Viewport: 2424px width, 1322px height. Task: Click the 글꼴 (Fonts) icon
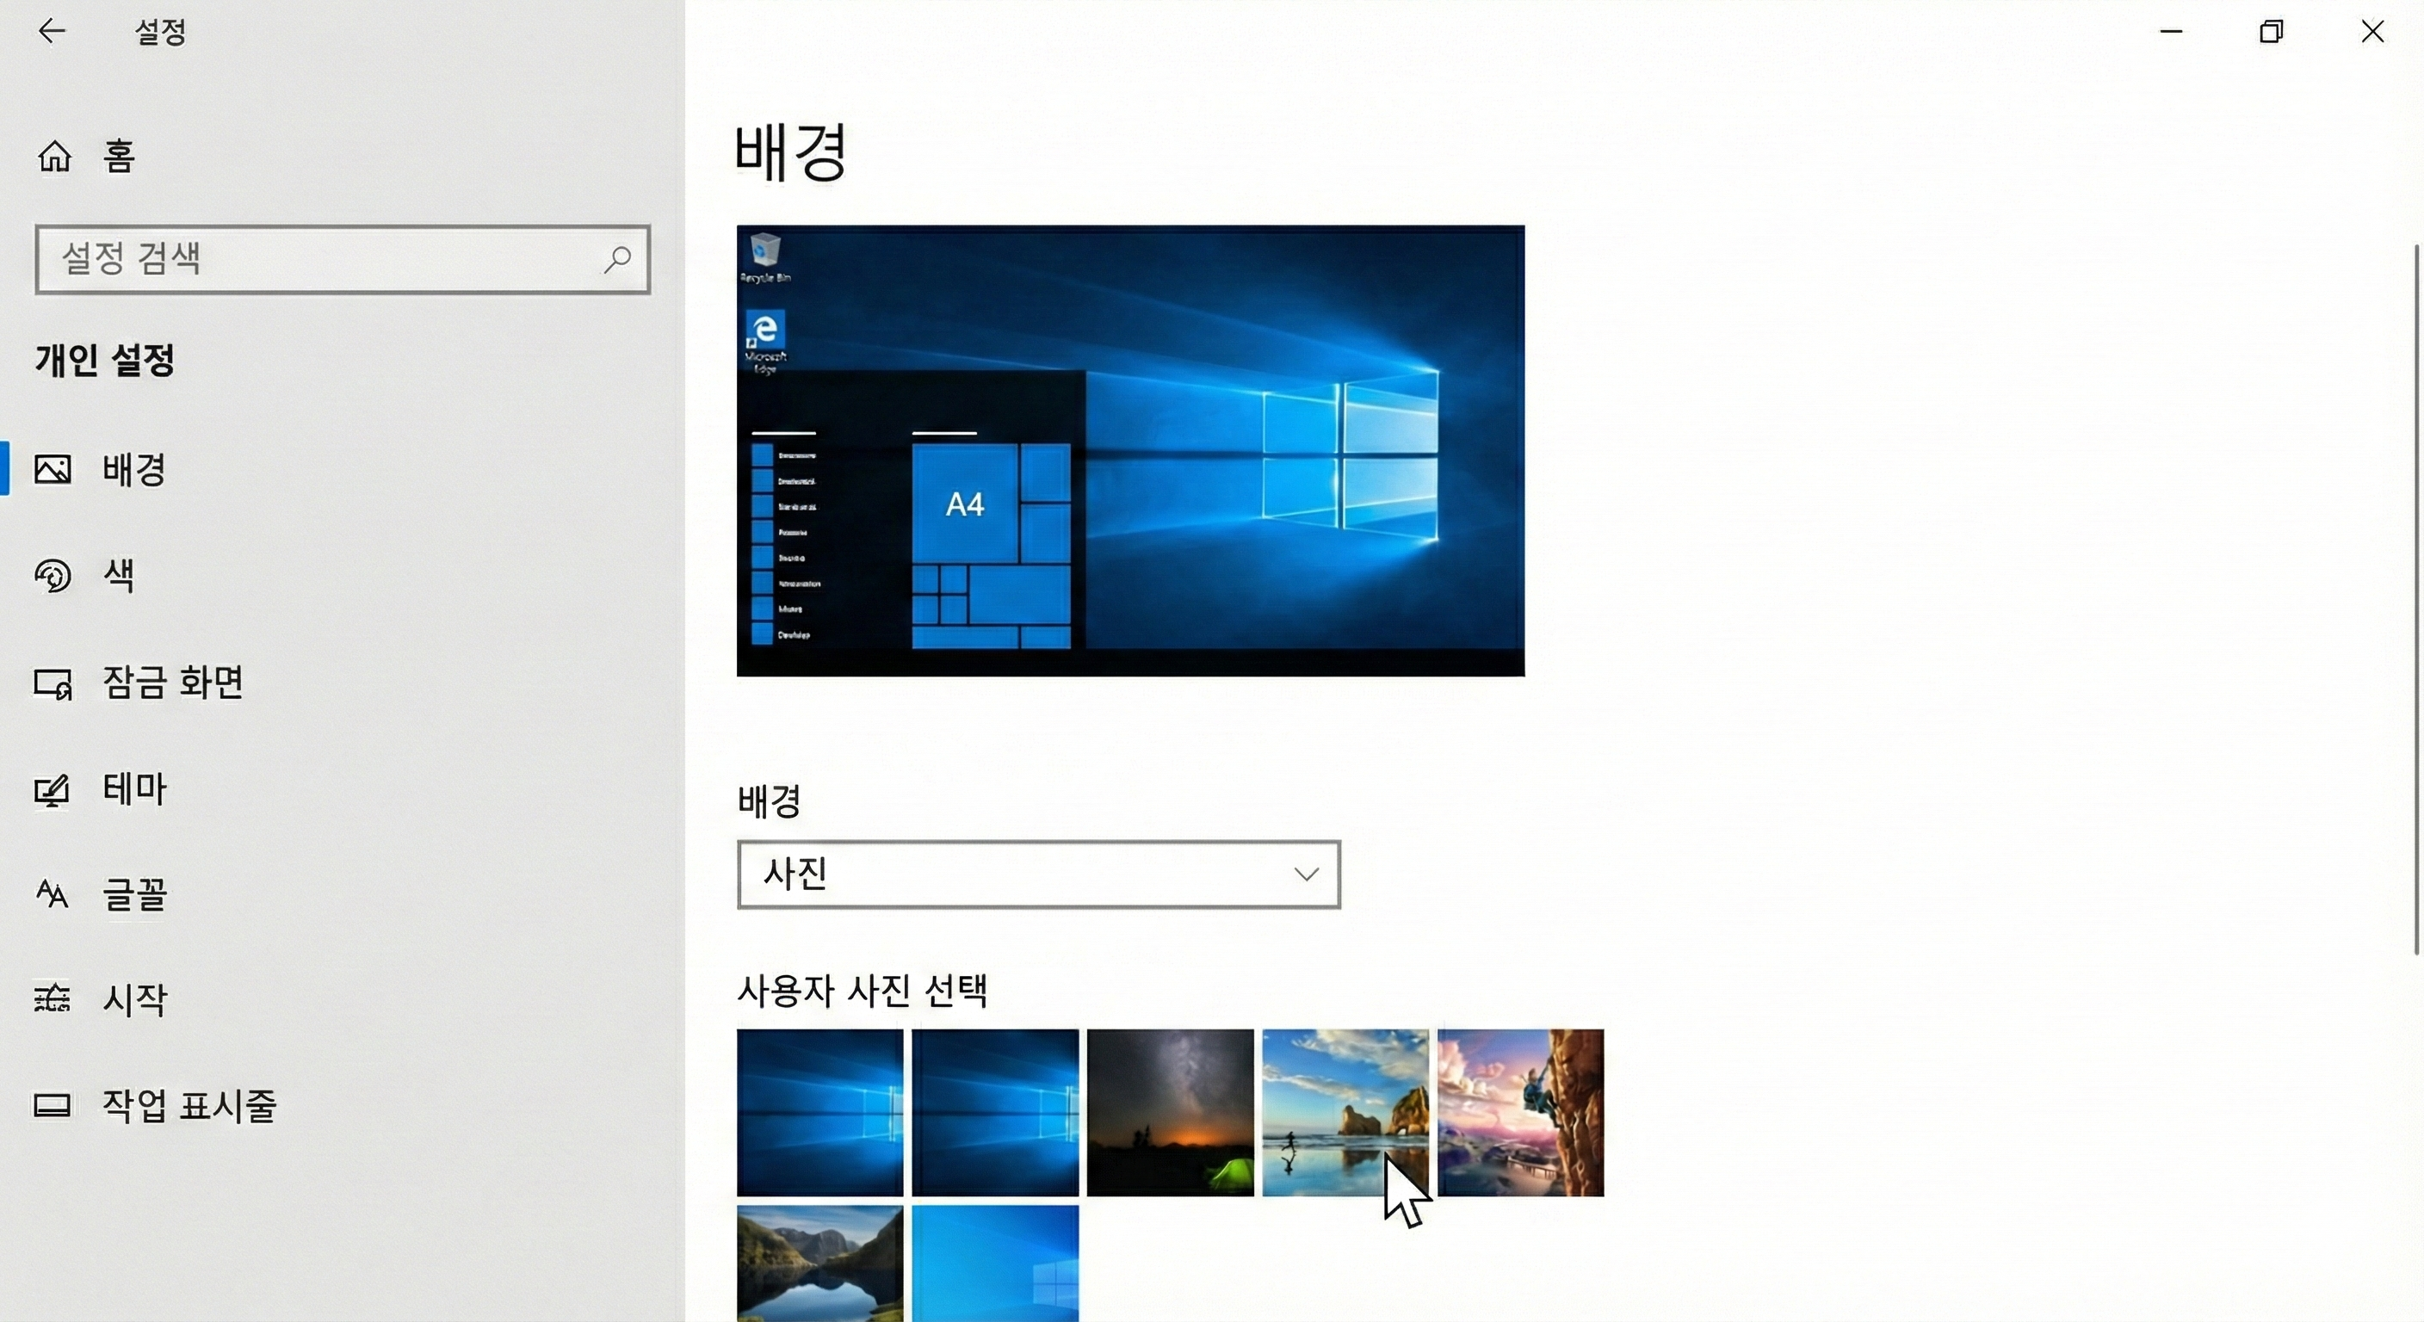[53, 894]
